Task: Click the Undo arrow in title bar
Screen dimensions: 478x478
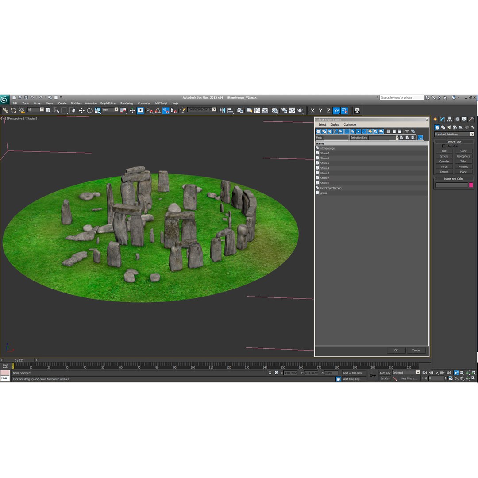Action: point(32,97)
